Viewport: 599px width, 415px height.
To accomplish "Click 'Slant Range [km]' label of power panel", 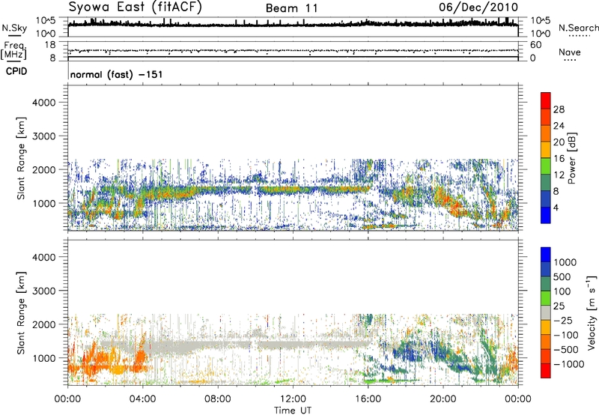I will pos(21,158).
